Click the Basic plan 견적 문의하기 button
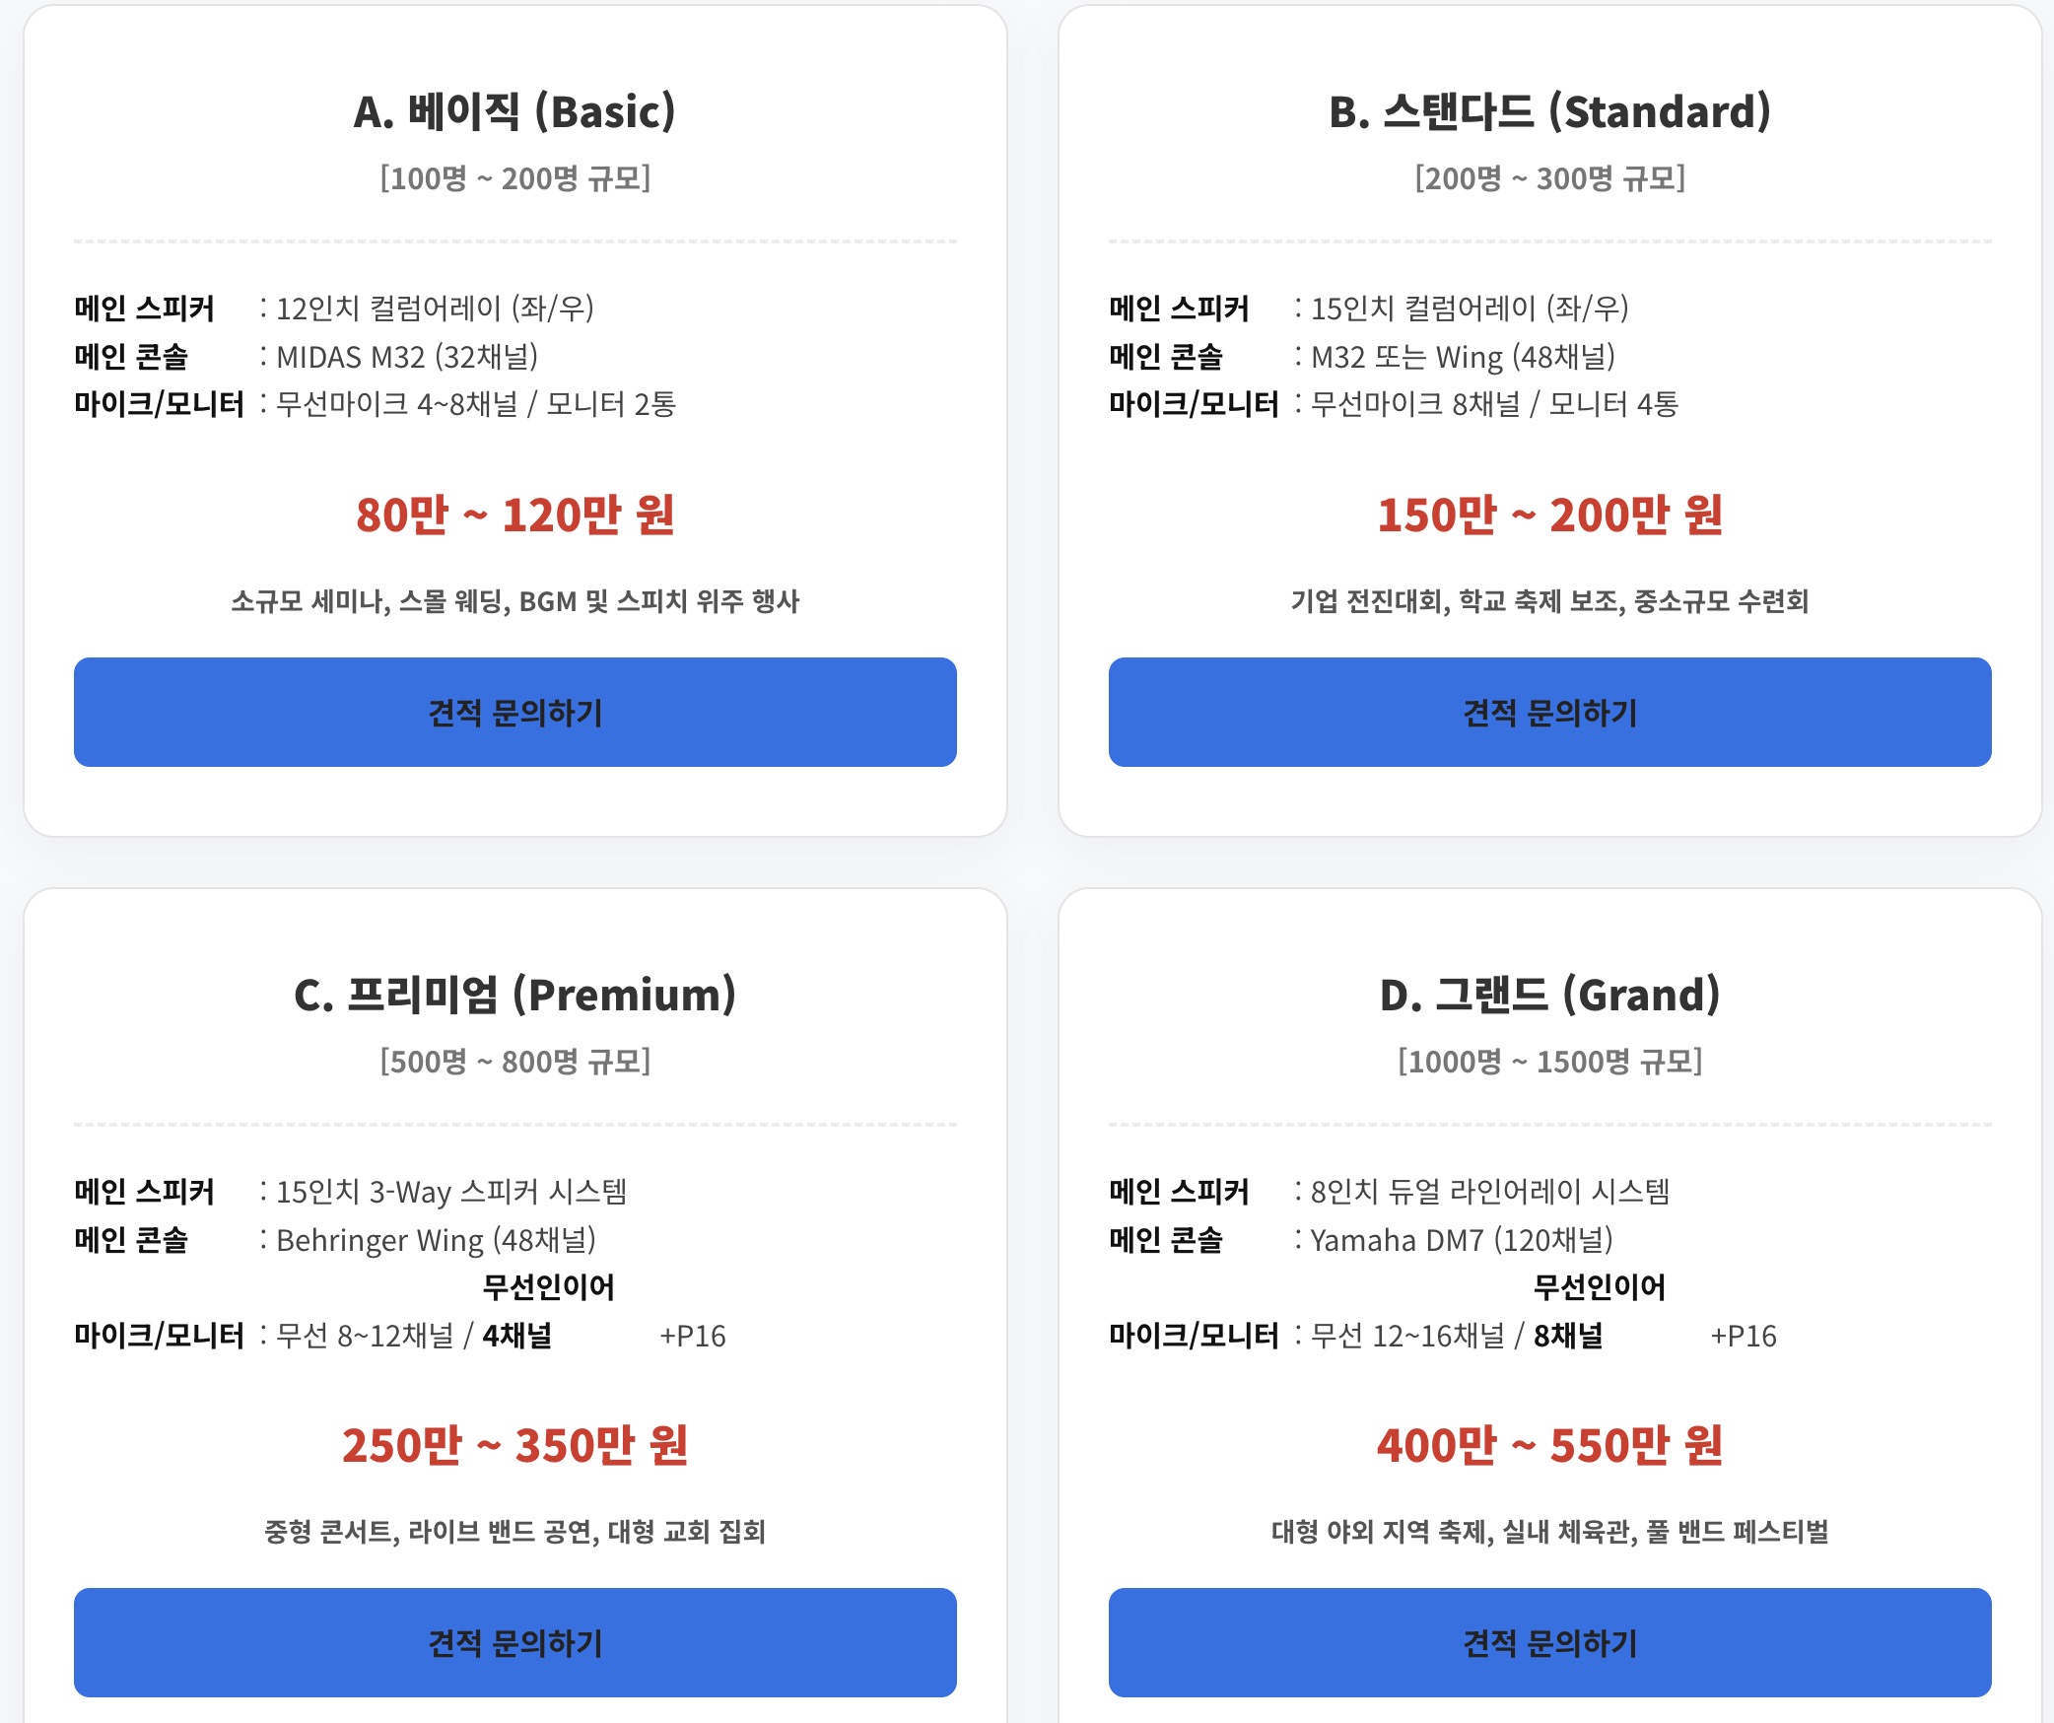This screenshot has height=1723, width=2054. (x=514, y=712)
